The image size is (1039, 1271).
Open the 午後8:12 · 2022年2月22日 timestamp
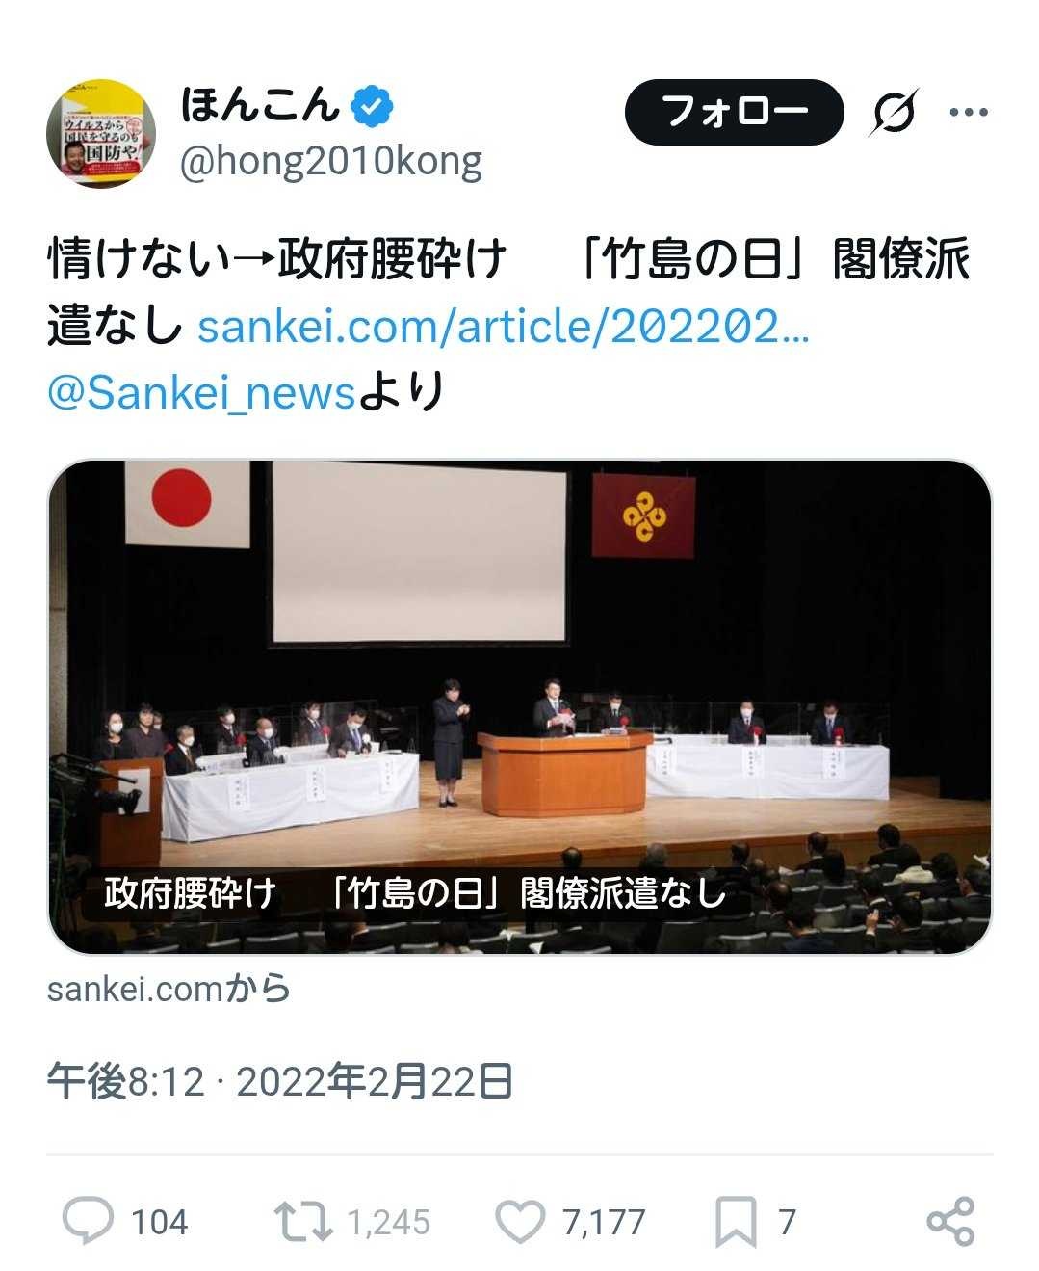point(279,1082)
